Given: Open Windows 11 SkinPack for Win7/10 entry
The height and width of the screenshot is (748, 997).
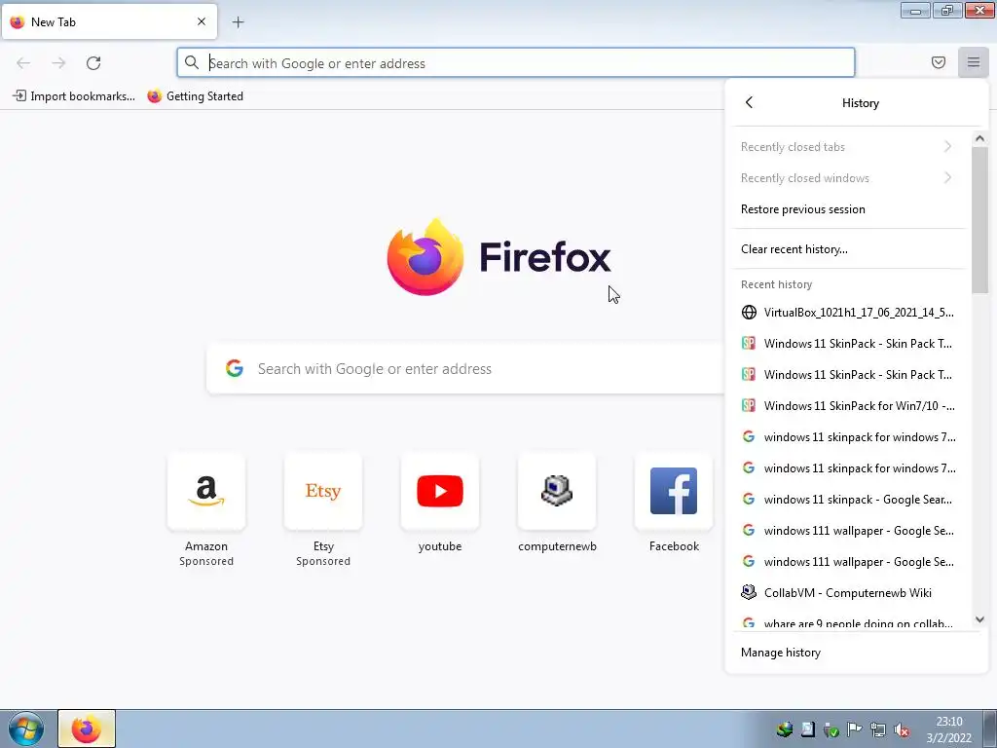Looking at the screenshot, I should [x=849, y=406].
